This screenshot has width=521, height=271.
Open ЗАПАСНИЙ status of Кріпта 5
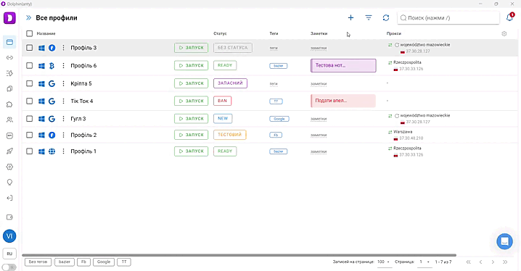pyautogui.click(x=230, y=83)
